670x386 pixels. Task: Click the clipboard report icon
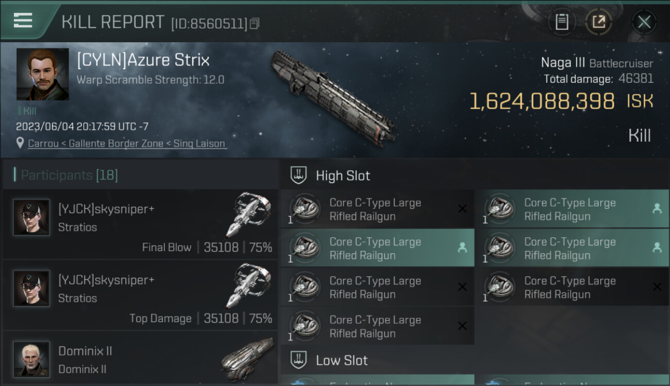point(562,22)
